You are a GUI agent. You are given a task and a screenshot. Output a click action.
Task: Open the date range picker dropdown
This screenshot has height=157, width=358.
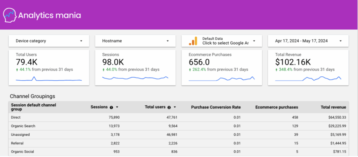click(x=308, y=41)
